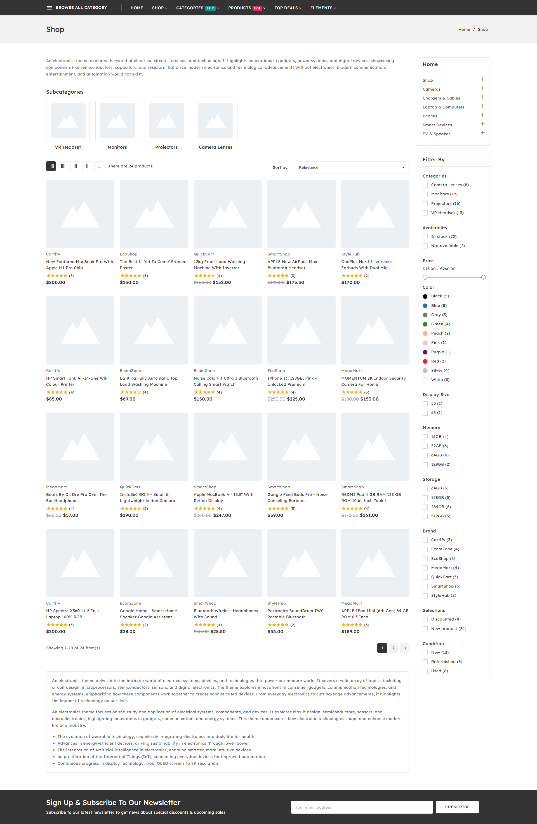Switch to list view layout
Viewport: 537px width, 824px height.
[x=99, y=166]
